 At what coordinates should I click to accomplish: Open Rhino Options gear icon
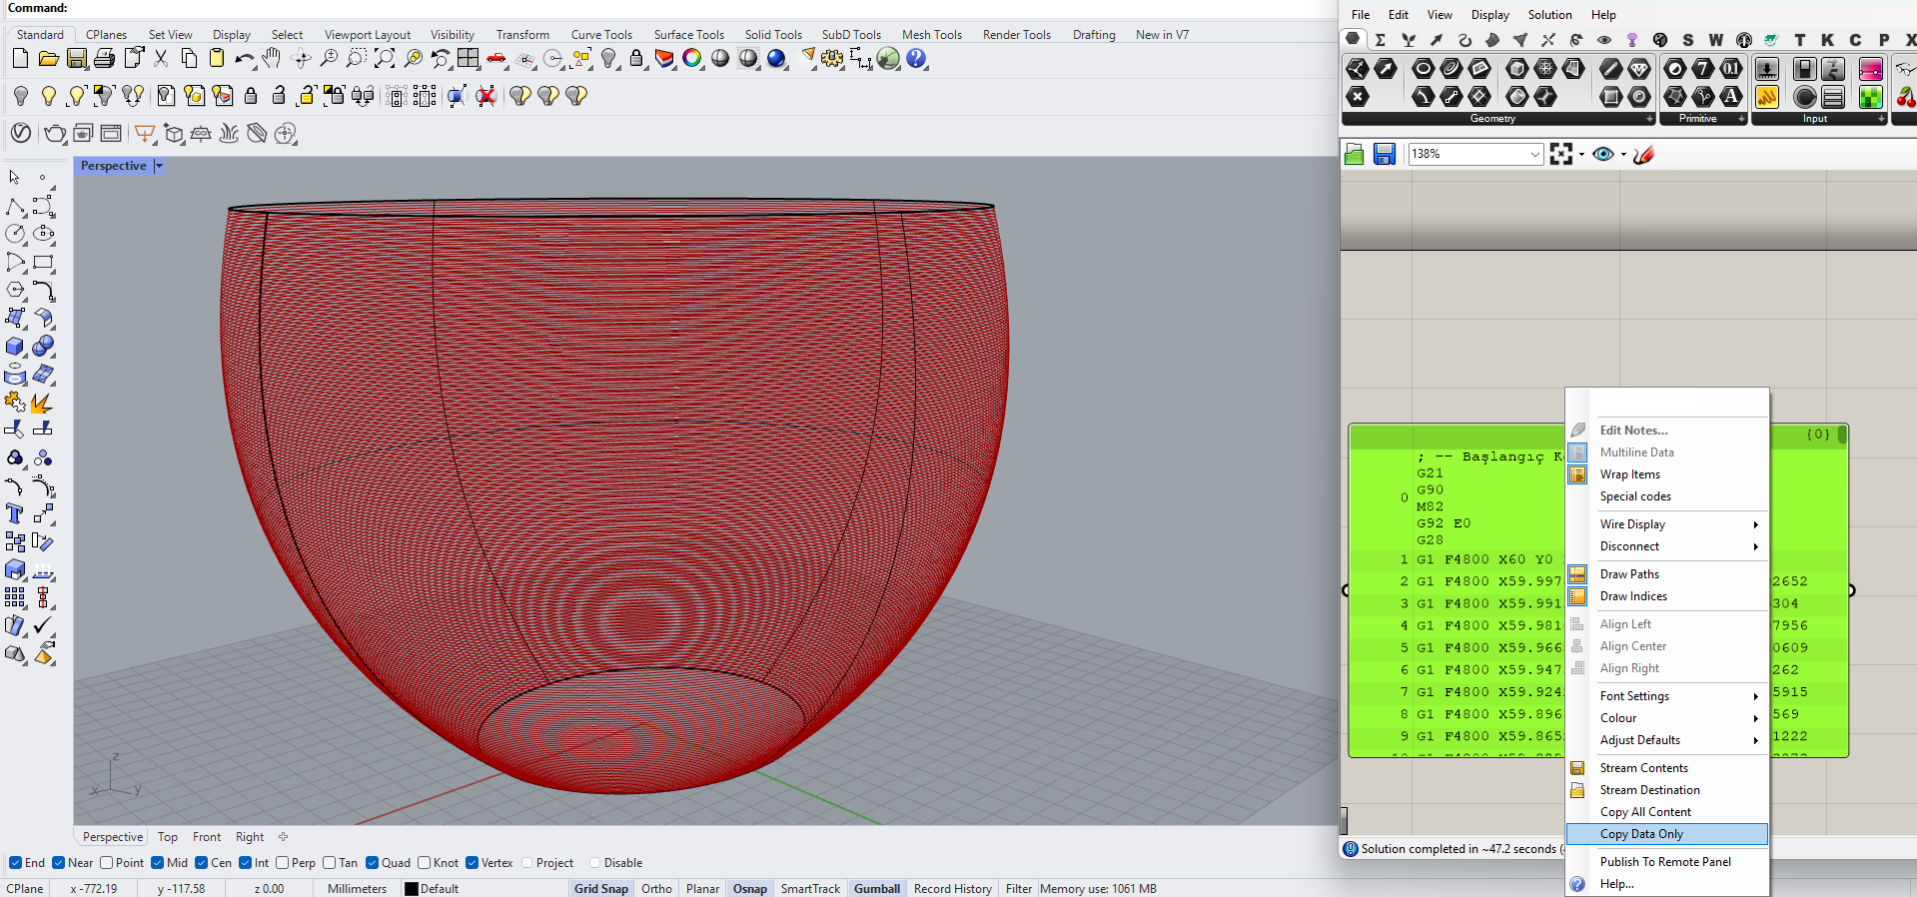tap(832, 59)
